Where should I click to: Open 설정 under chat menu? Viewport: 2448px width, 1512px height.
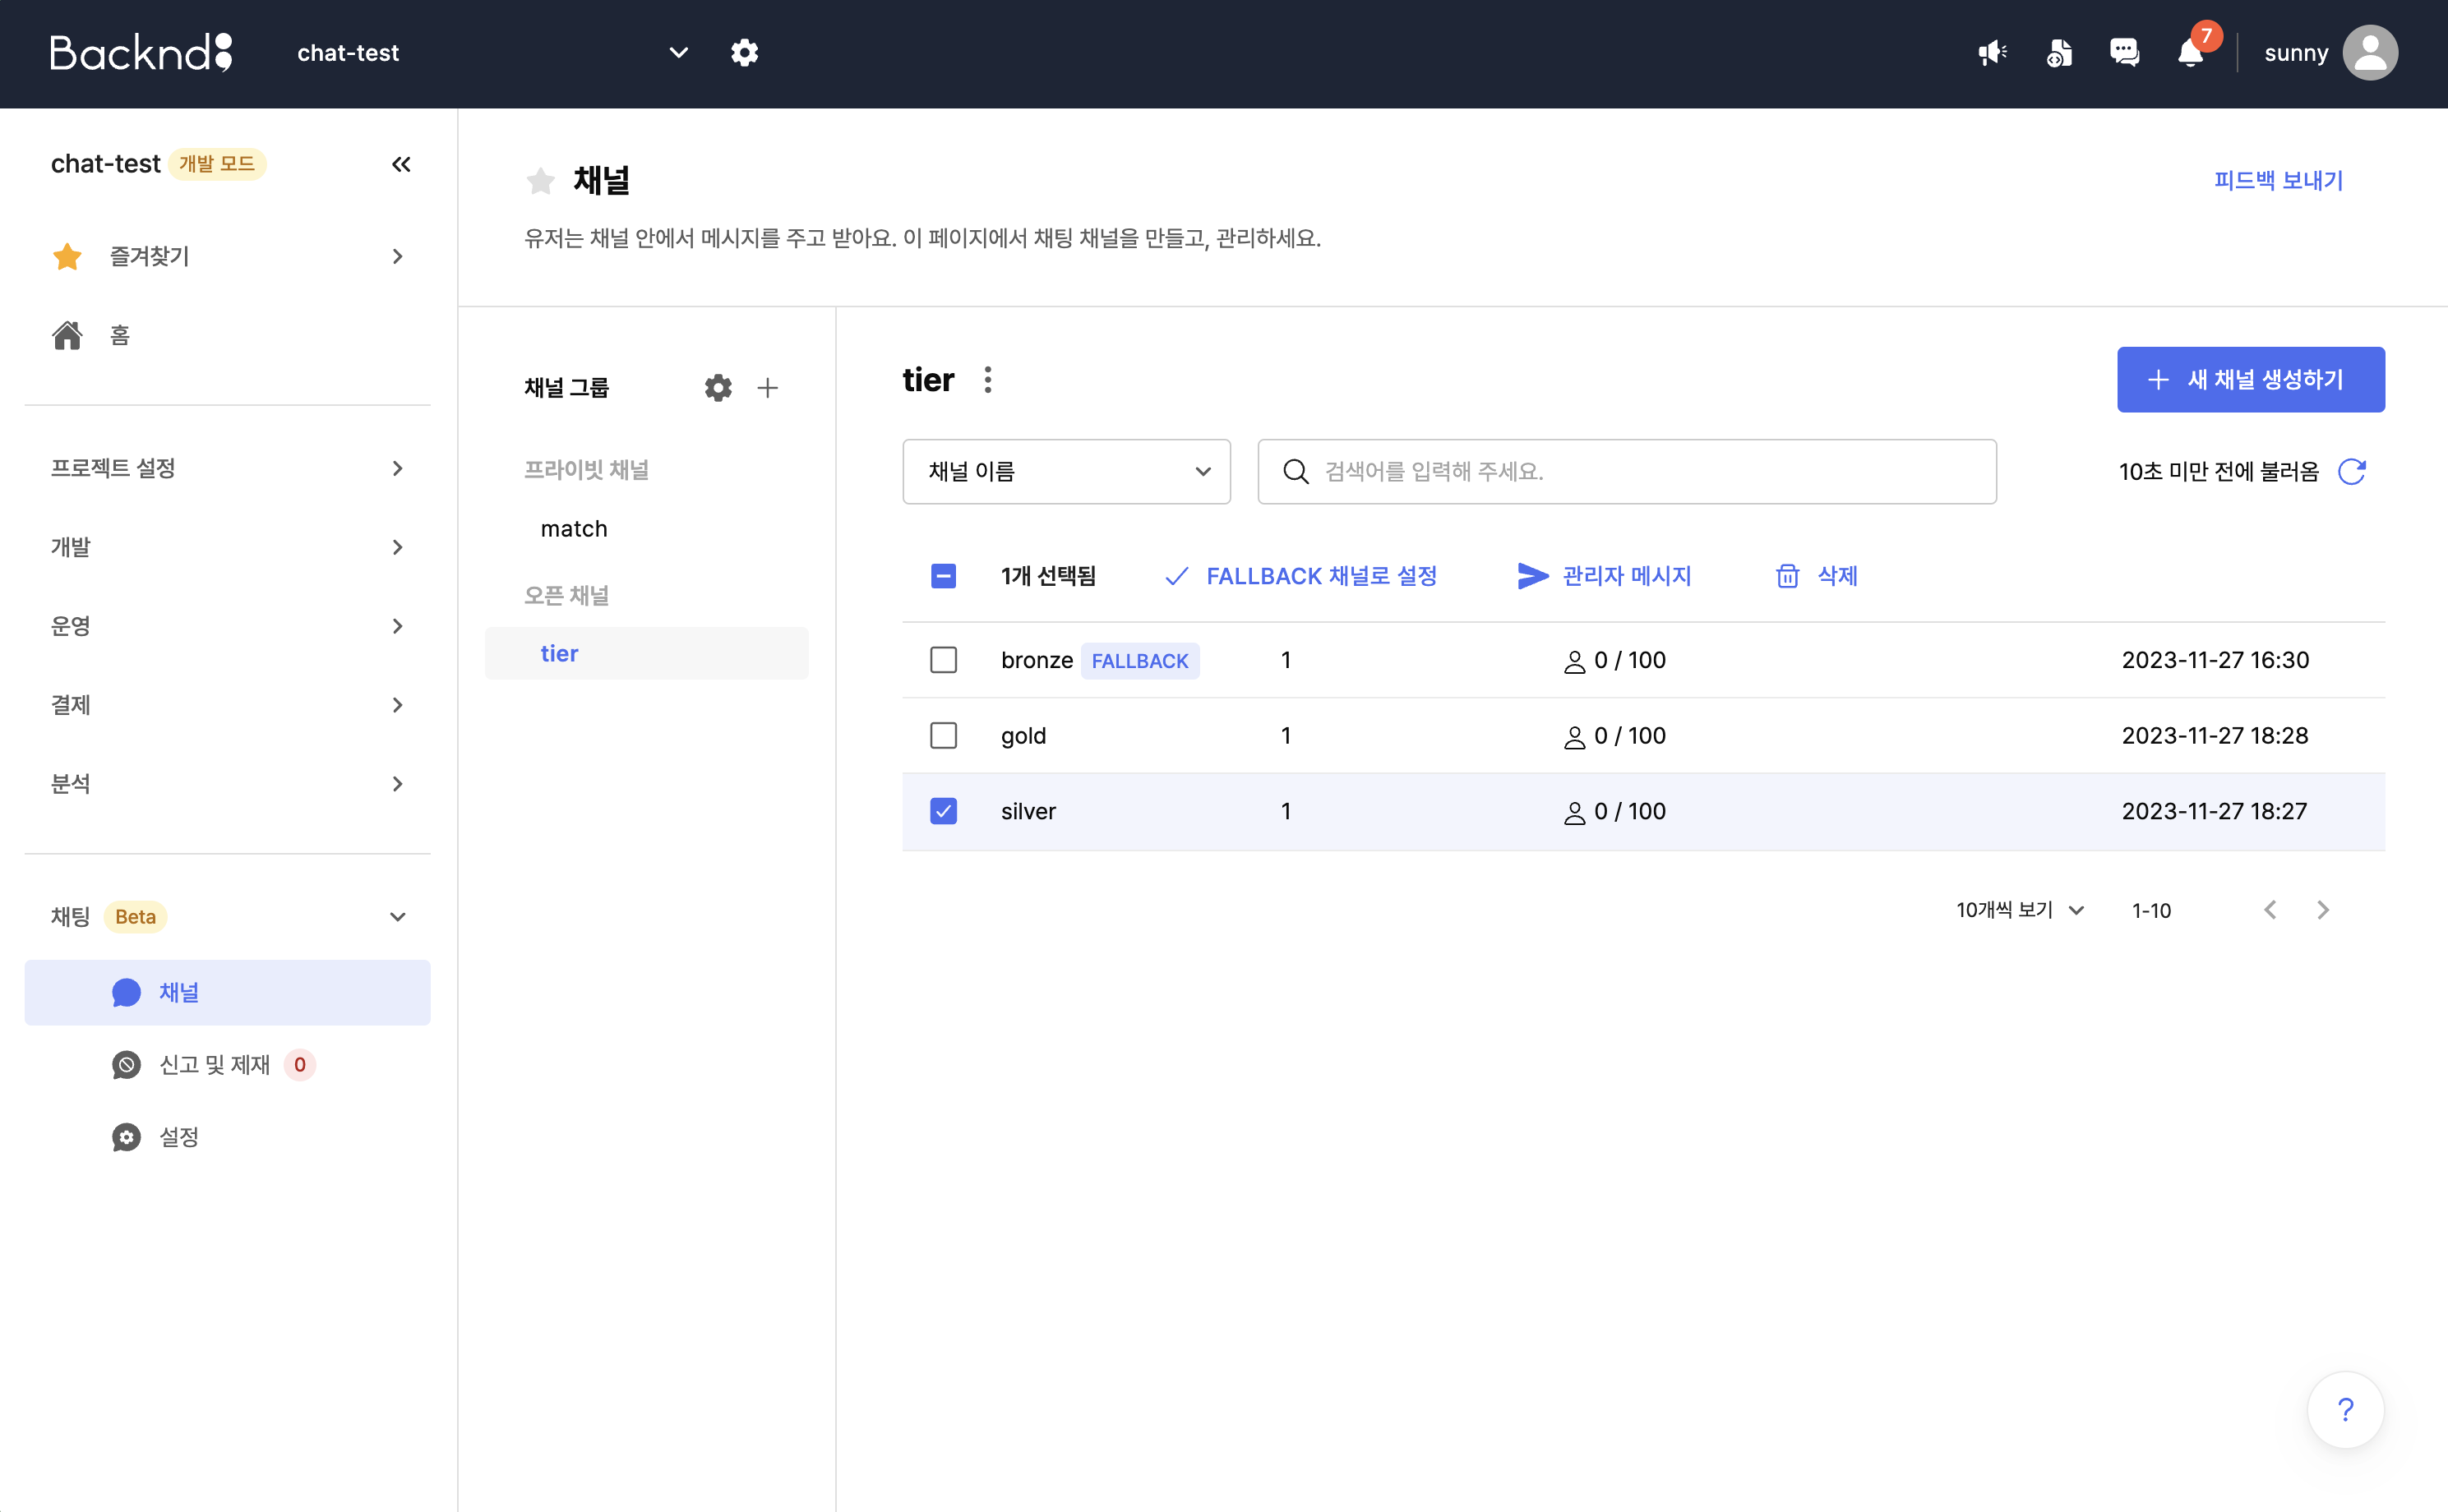228,1137
